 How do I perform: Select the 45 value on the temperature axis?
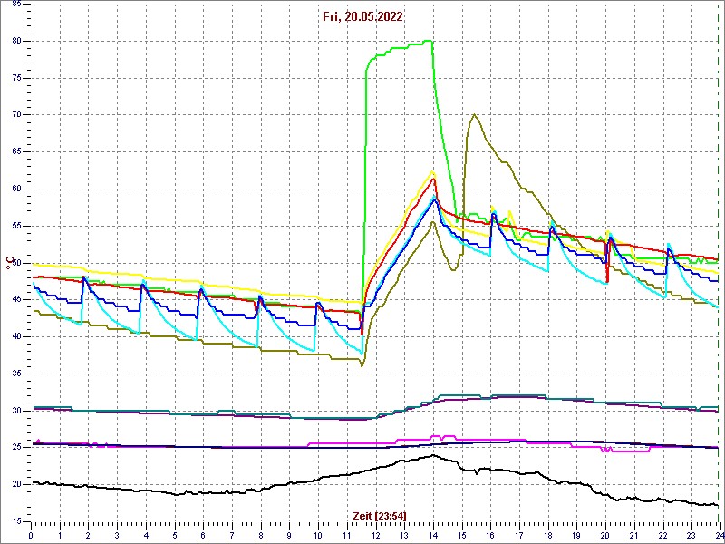(x=14, y=300)
